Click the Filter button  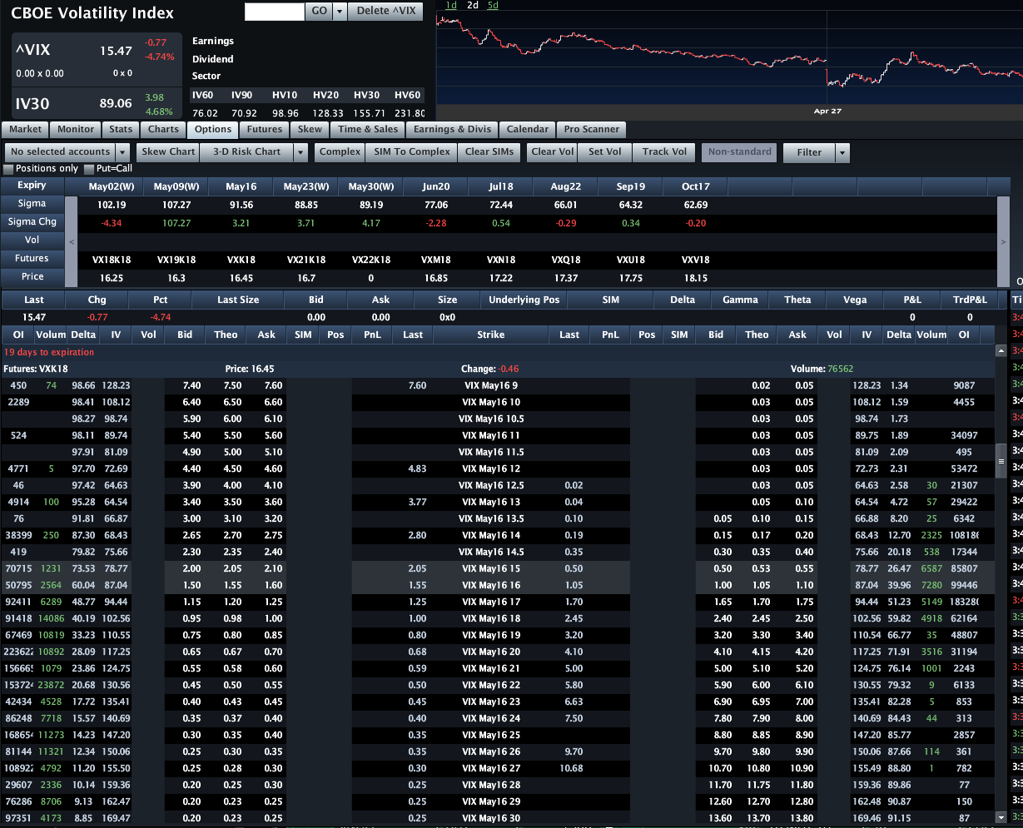click(809, 152)
